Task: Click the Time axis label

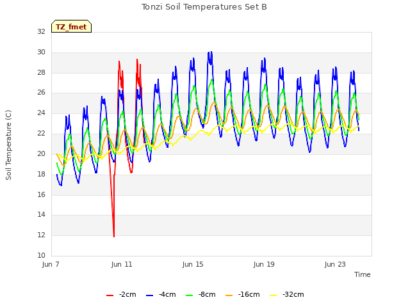Action: (363, 274)
